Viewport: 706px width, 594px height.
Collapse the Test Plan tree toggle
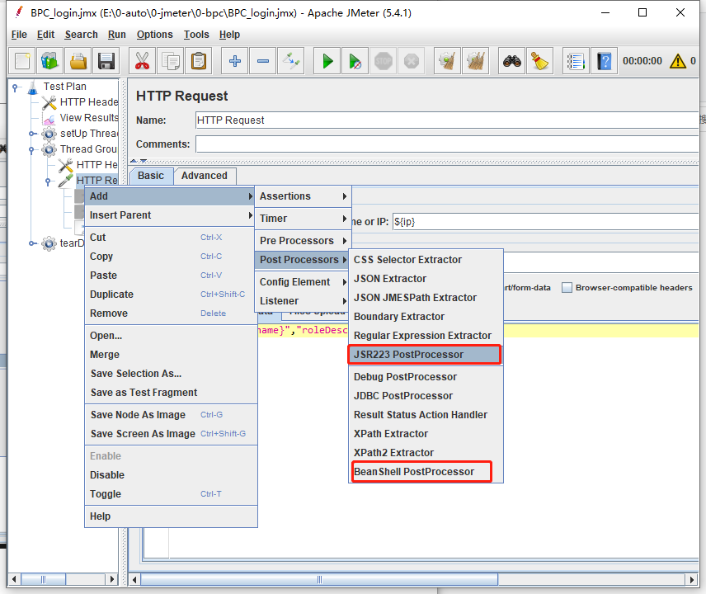(16, 87)
